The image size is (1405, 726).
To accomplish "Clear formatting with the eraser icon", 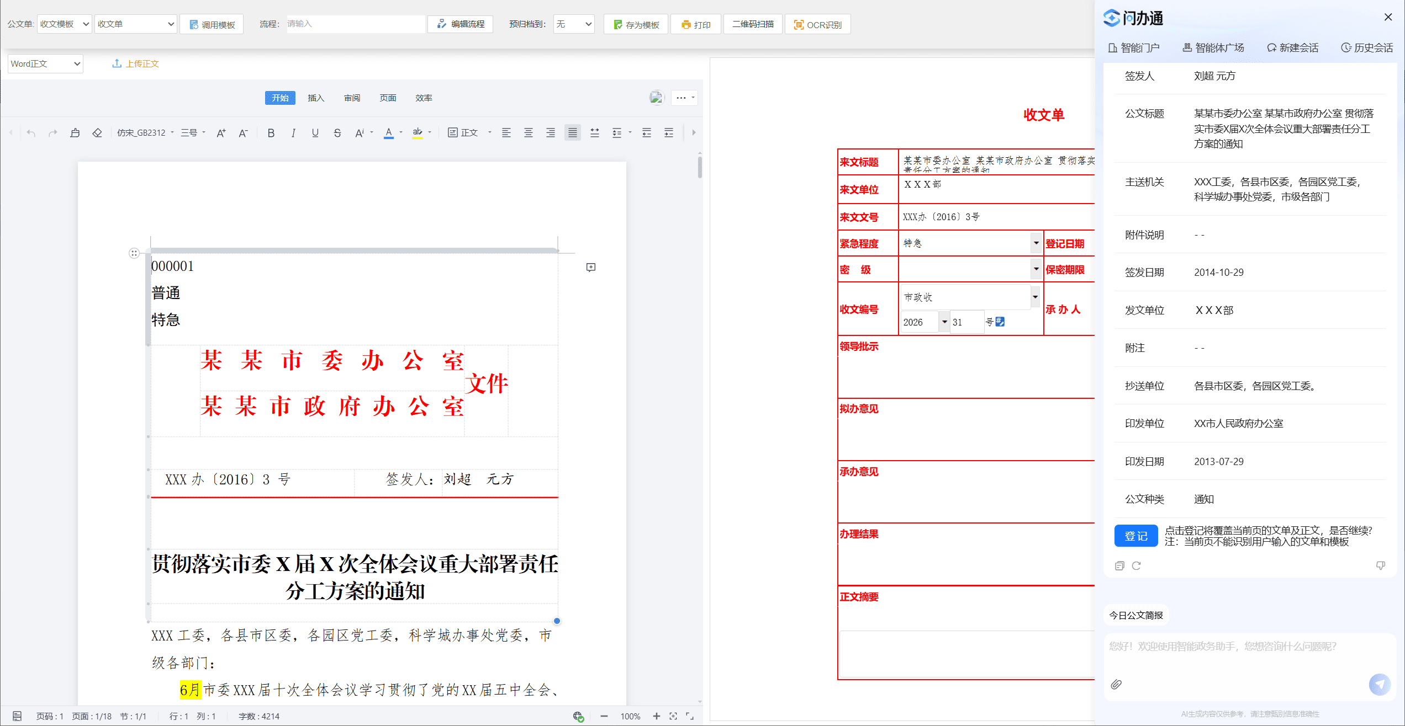I will click(97, 133).
